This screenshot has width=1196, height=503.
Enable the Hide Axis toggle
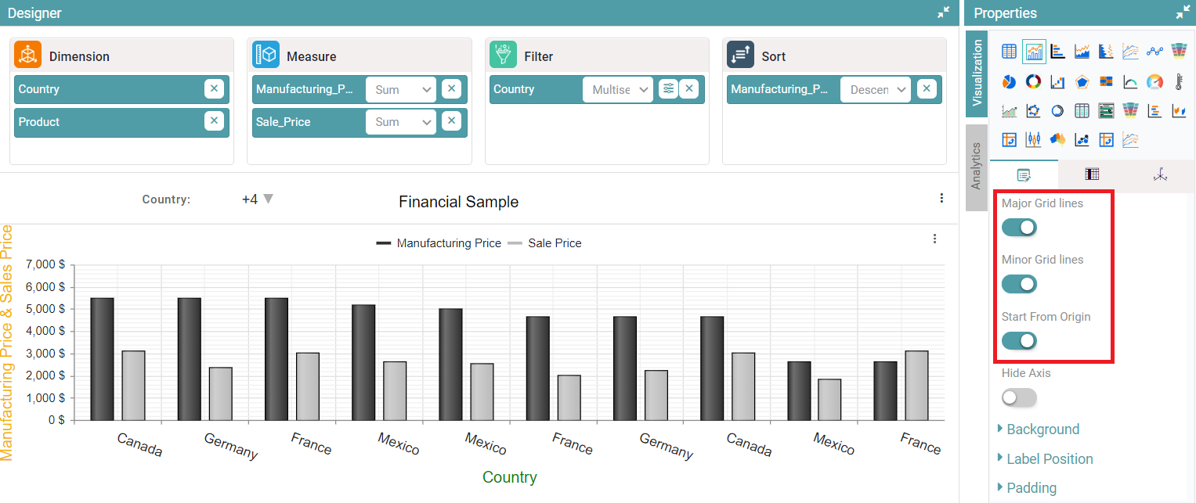pos(1019,397)
